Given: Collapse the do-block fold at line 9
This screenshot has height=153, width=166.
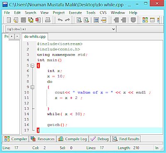Looking at the screenshot, I should pos(32,87).
